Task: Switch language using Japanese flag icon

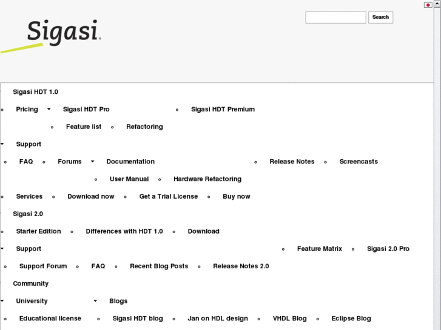Action: coord(428,5)
